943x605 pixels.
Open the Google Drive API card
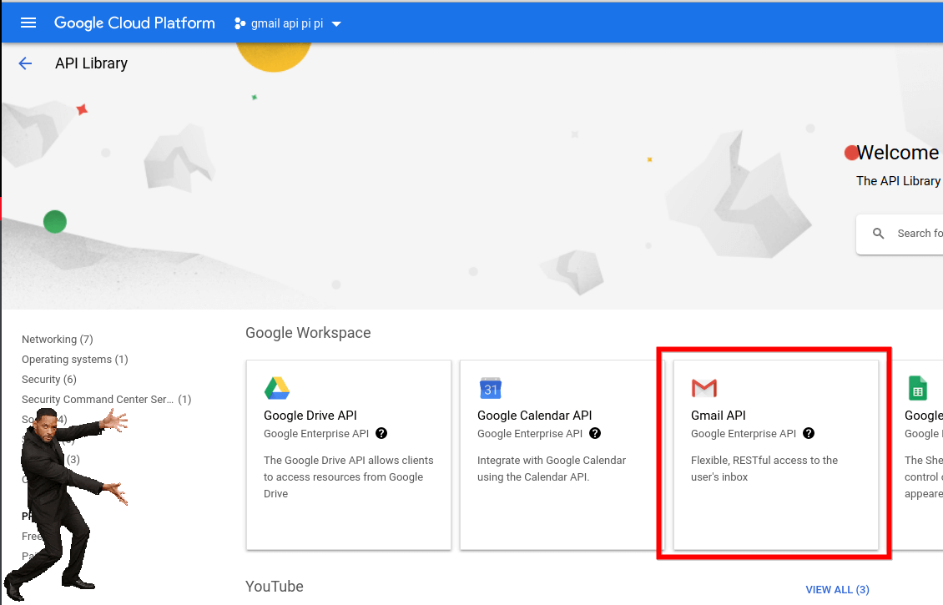349,455
